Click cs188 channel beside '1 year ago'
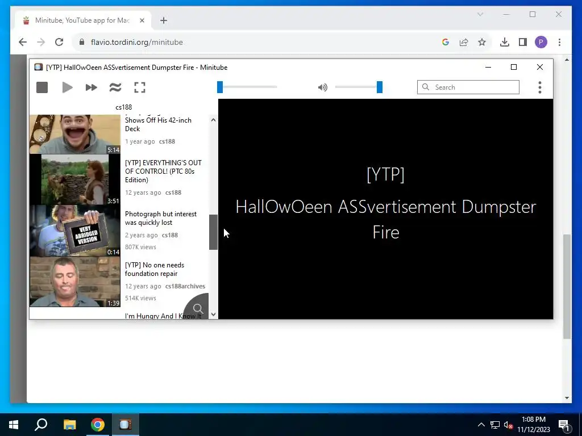 167,141
